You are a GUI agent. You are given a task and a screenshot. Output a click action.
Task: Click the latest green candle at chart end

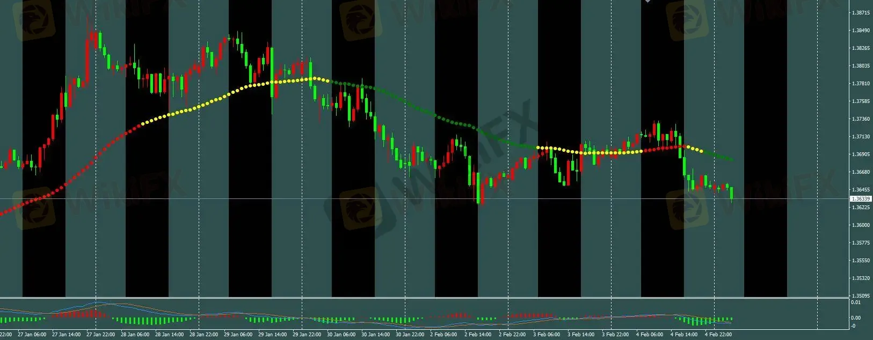[732, 193]
